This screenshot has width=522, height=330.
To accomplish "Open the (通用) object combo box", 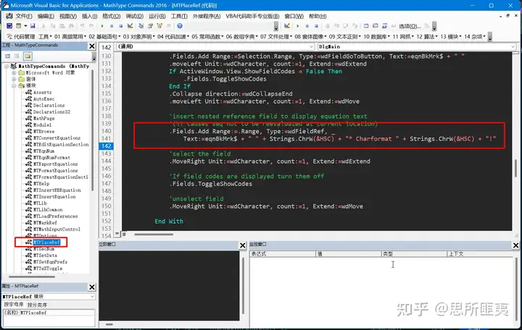I will click(x=215, y=46).
